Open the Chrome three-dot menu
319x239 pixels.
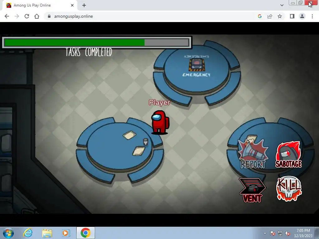pos(312,16)
